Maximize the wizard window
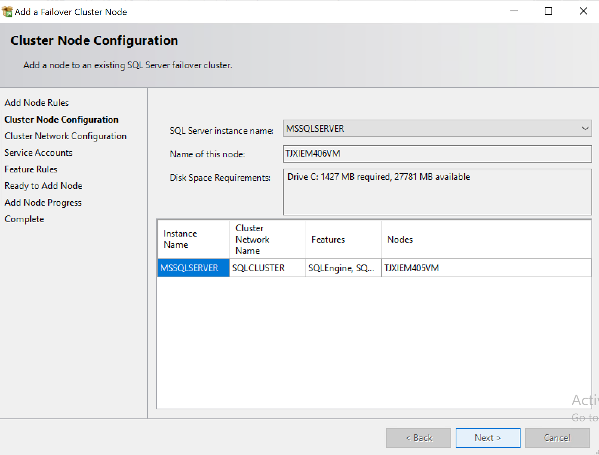 [548, 11]
